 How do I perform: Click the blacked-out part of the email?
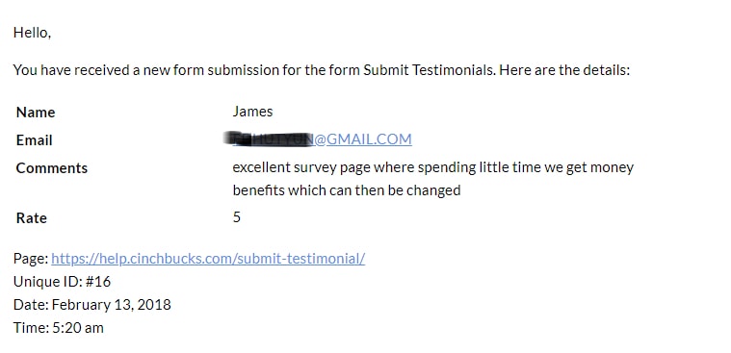pos(270,139)
